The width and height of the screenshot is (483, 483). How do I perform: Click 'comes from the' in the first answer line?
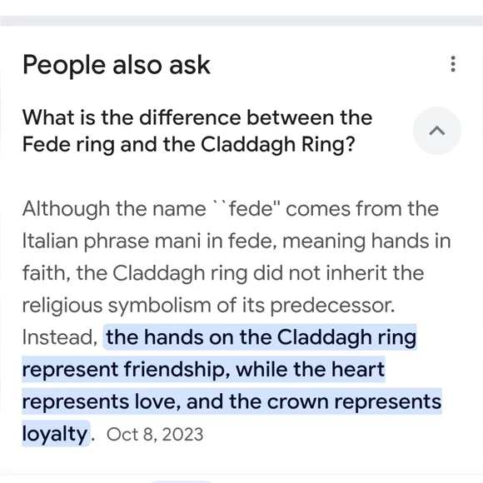[362, 208]
